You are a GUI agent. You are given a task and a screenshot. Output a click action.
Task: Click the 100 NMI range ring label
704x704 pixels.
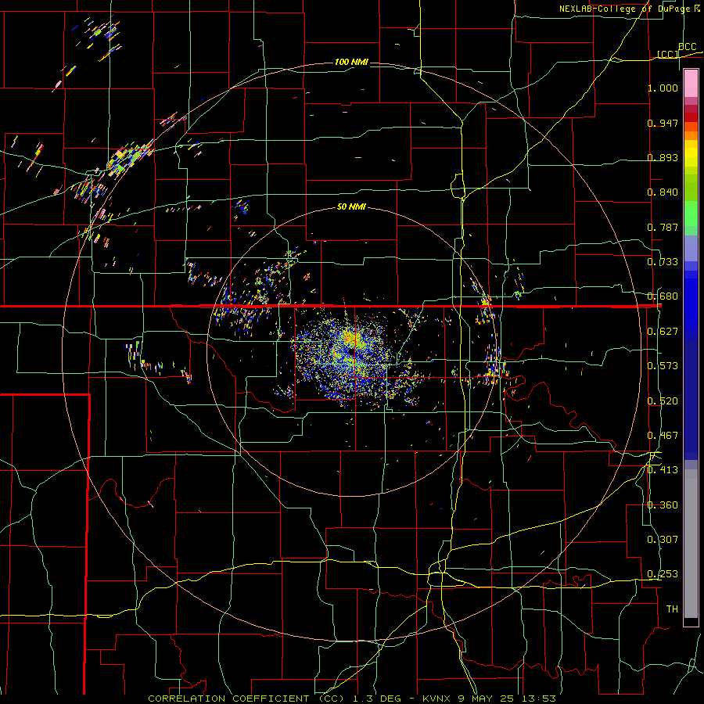[351, 62]
